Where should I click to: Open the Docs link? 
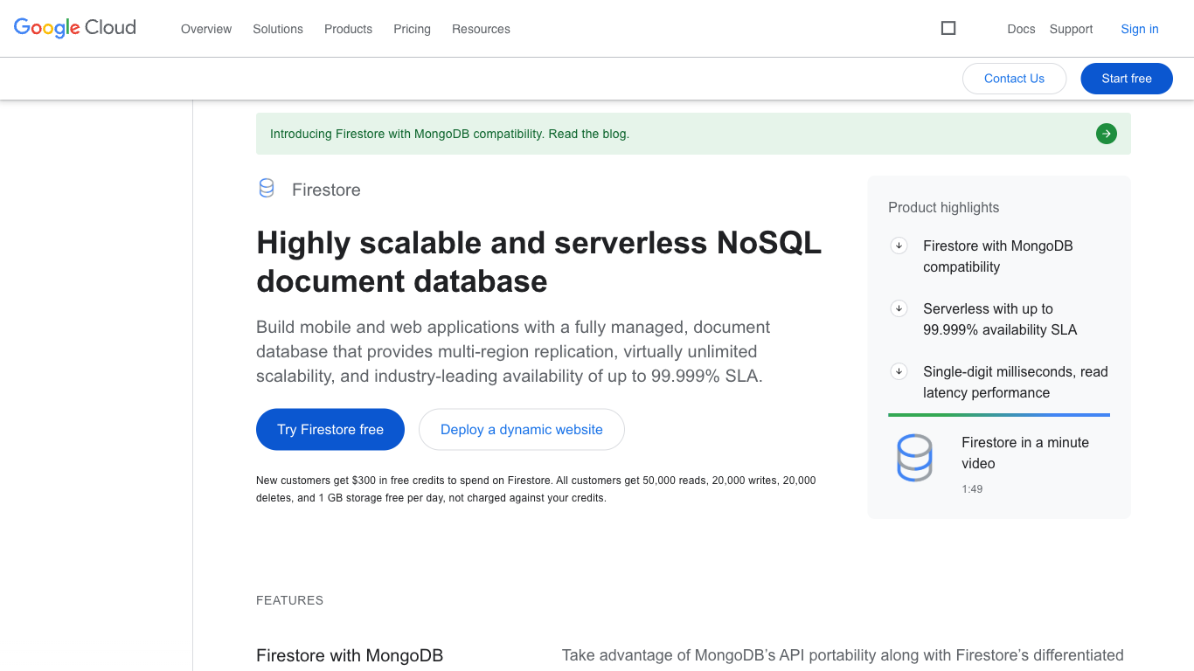1021,29
